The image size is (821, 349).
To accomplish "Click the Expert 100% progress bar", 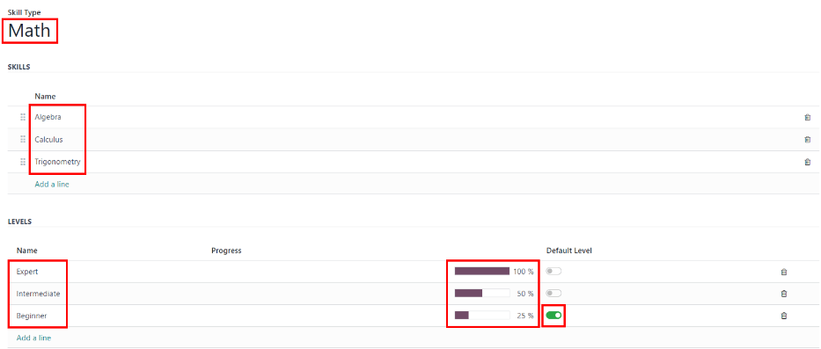I will tap(481, 271).
